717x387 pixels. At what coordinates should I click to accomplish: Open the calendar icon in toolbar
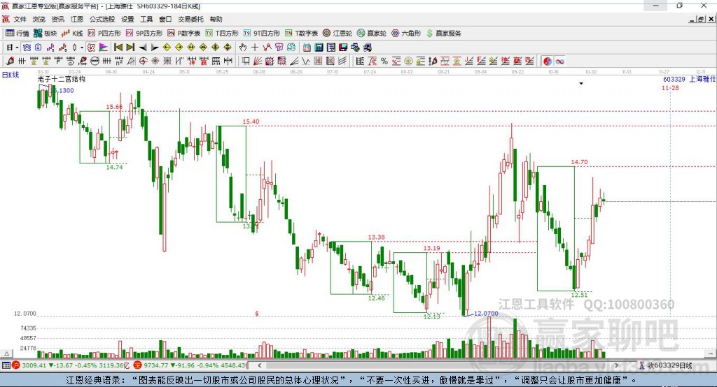coord(307,47)
